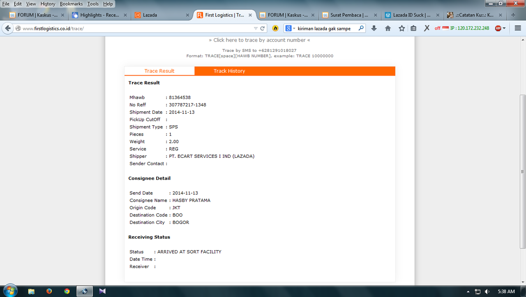The width and height of the screenshot is (526, 297).
Task: Open the File menu
Action: pos(6,4)
